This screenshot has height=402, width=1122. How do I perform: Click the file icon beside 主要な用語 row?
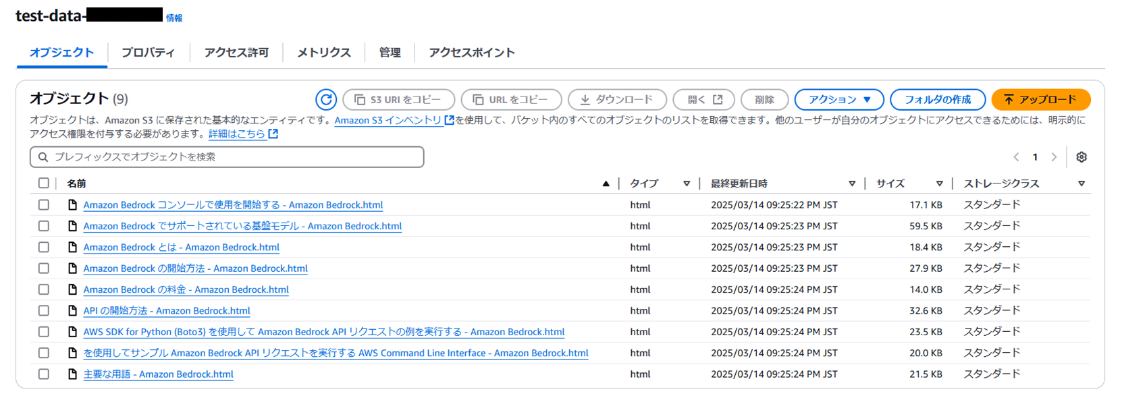click(x=72, y=374)
